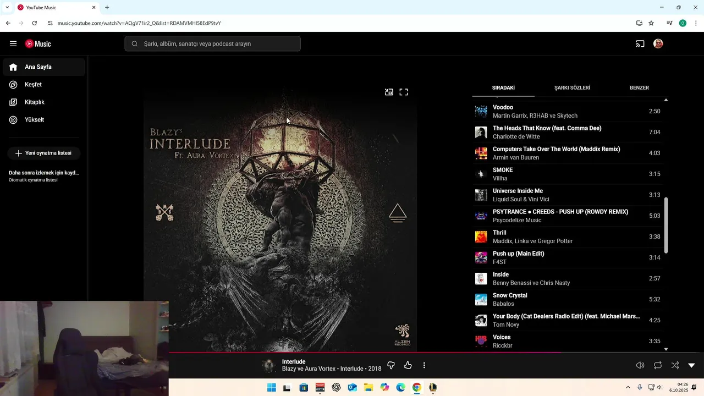Viewport: 704px width, 396px height.
Task: View site information icon in address bar
Action: 50,23
